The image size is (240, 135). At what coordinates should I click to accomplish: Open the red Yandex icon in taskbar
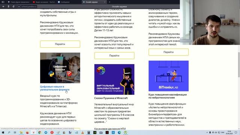pos(52,132)
